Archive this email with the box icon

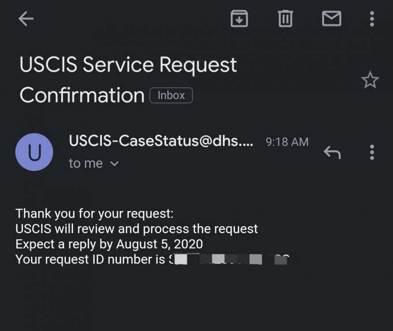tap(239, 19)
